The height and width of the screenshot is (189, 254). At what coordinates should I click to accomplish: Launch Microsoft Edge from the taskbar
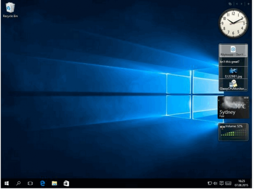point(43,183)
